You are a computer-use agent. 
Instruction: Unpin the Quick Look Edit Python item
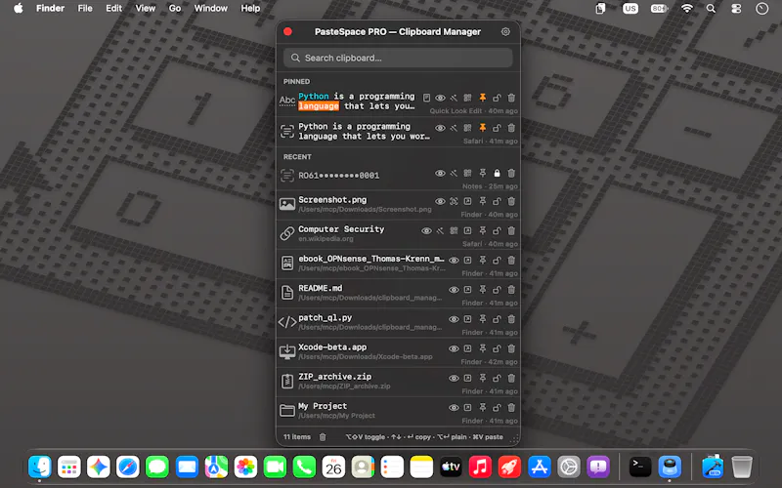coord(482,99)
